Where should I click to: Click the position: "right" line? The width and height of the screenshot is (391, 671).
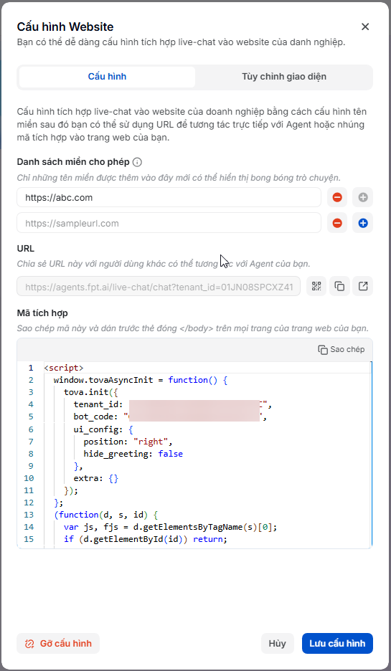click(128, 442)
